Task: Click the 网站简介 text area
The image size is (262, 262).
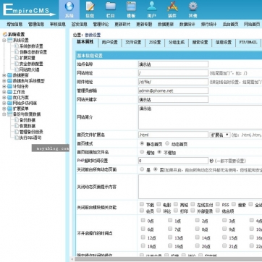Action: (200, 117)
